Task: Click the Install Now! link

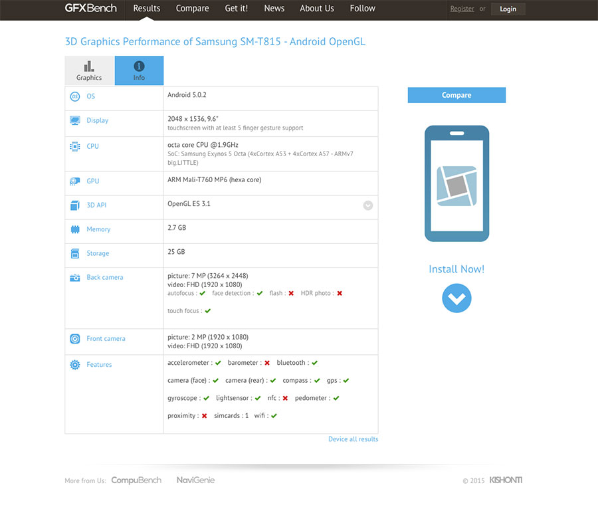Action: (456, 269)
